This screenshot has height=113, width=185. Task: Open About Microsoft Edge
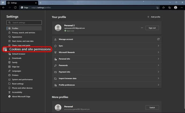click(21, 96)
